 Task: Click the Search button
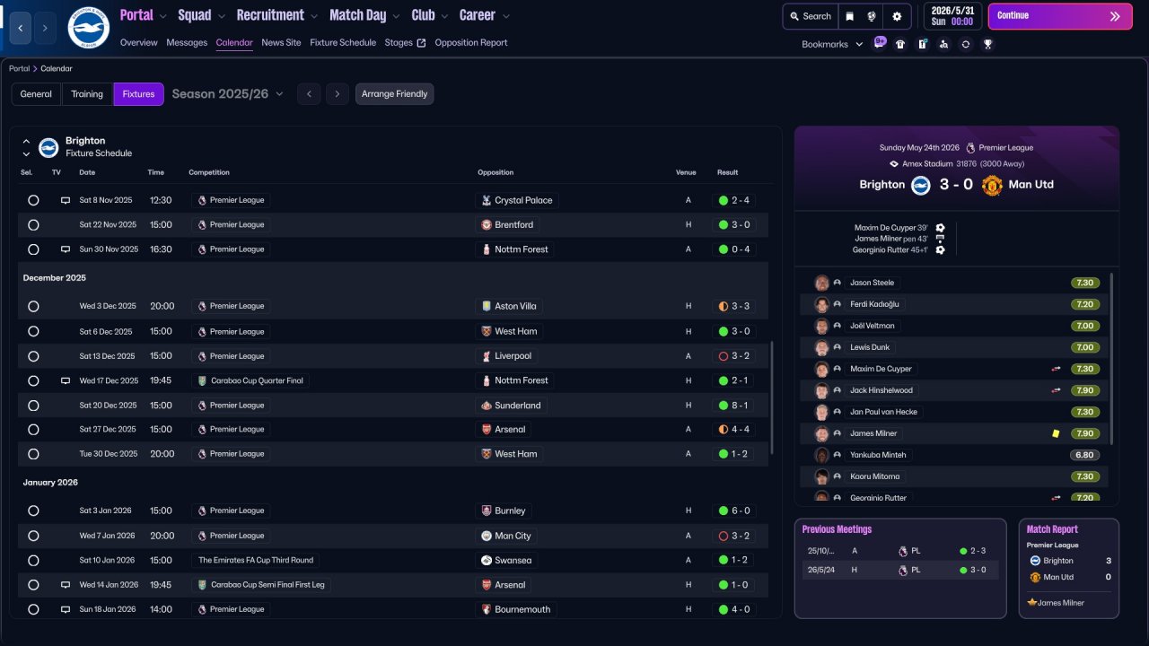coord(810,16)
